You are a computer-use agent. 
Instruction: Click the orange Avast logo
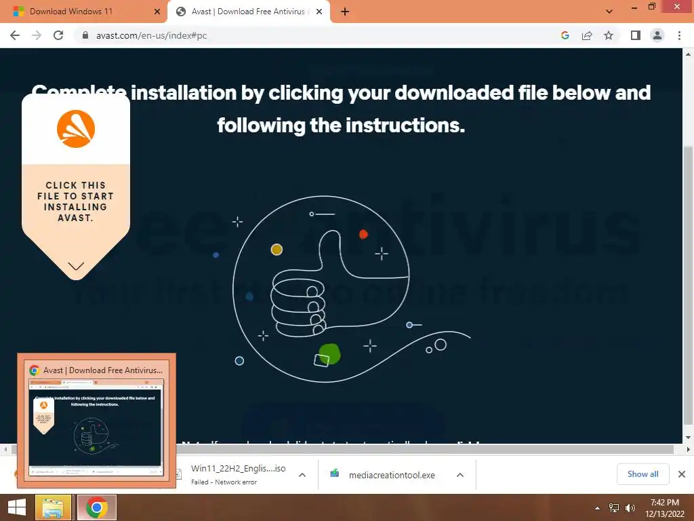[76, 129]
